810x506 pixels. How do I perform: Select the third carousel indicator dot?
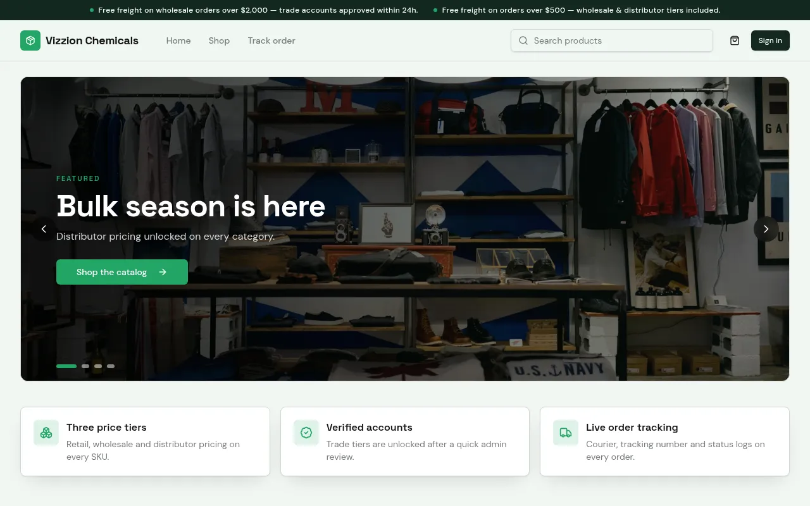click(98, 366)
